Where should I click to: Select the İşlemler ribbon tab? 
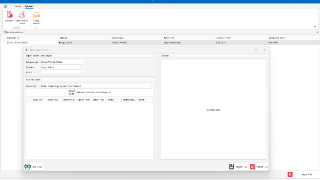coord(29,6)
